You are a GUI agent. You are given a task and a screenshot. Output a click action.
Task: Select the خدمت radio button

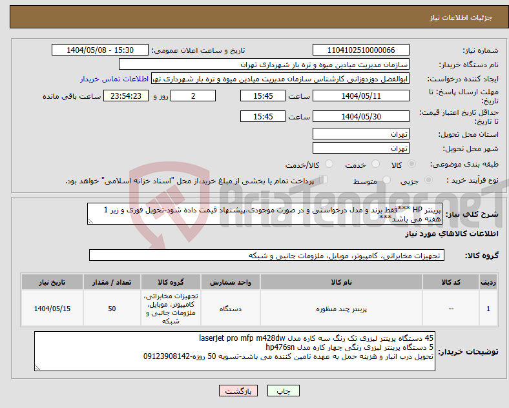(x=375, y=164)
